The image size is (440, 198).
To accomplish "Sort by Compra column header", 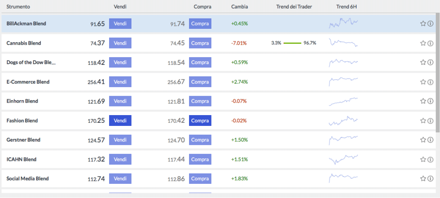I will tap(202, 6).
